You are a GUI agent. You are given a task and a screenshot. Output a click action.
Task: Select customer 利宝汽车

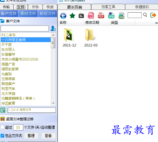click(x=26, y=88)
